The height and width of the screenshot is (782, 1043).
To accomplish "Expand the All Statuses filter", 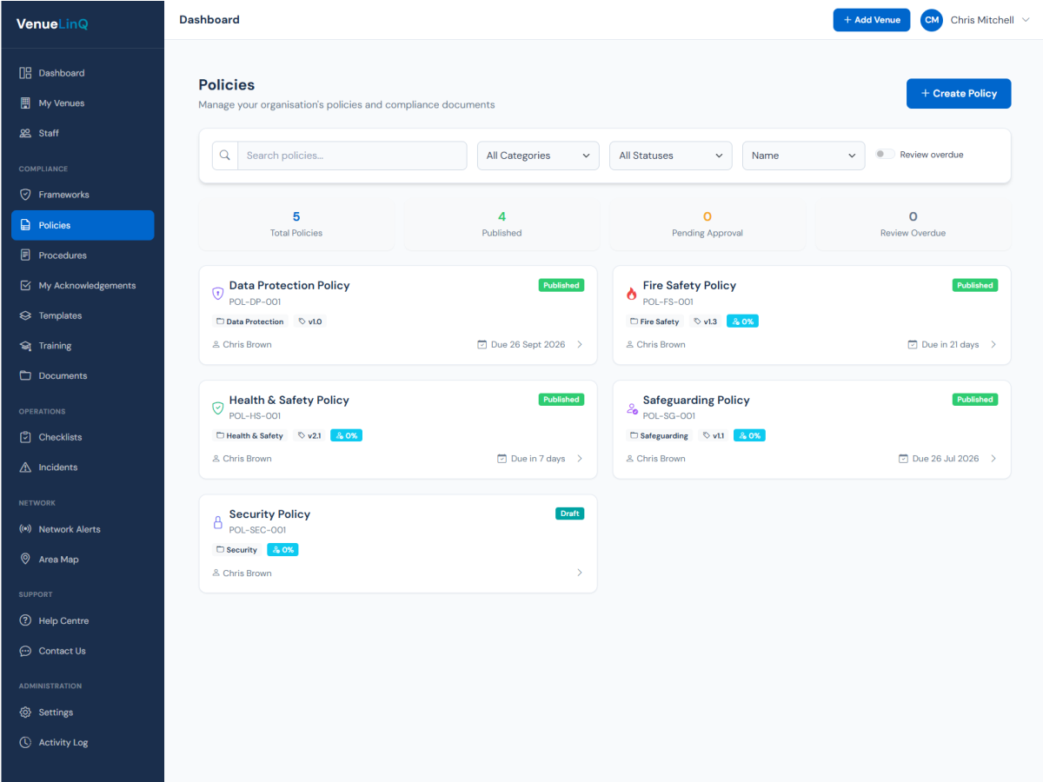I will coord(670,155).
